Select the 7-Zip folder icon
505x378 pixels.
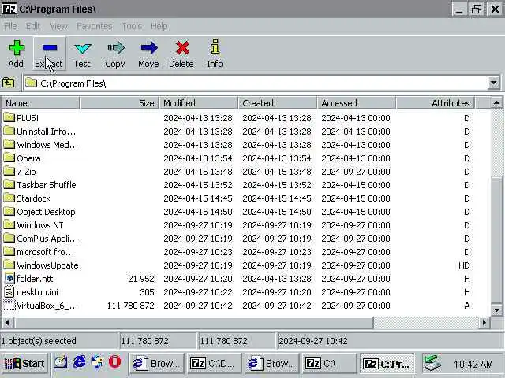9,171
